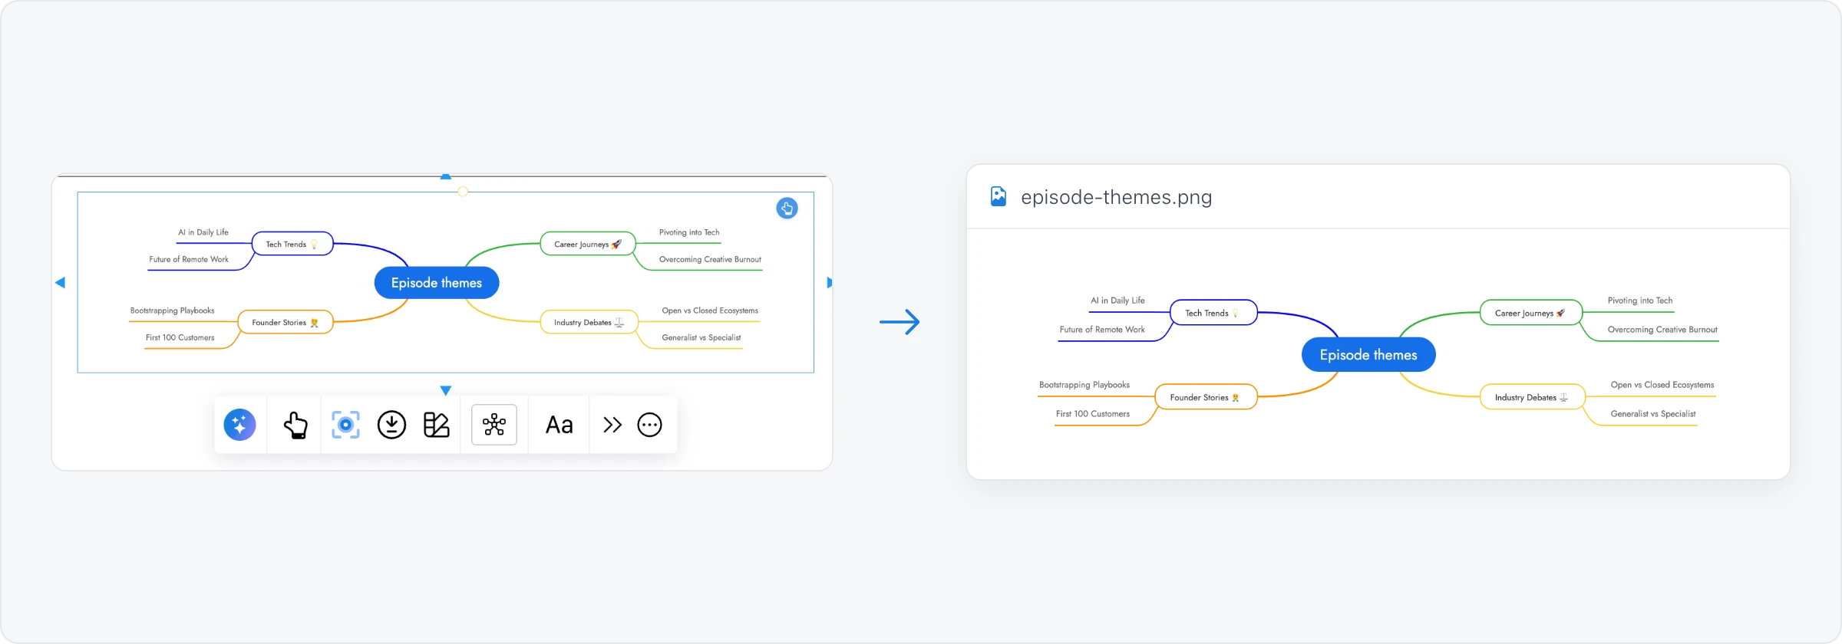The width and height of the screenshot is (1842, 644).
Task: Click the left blue triangle frame handle
Action: pos(60,283)
